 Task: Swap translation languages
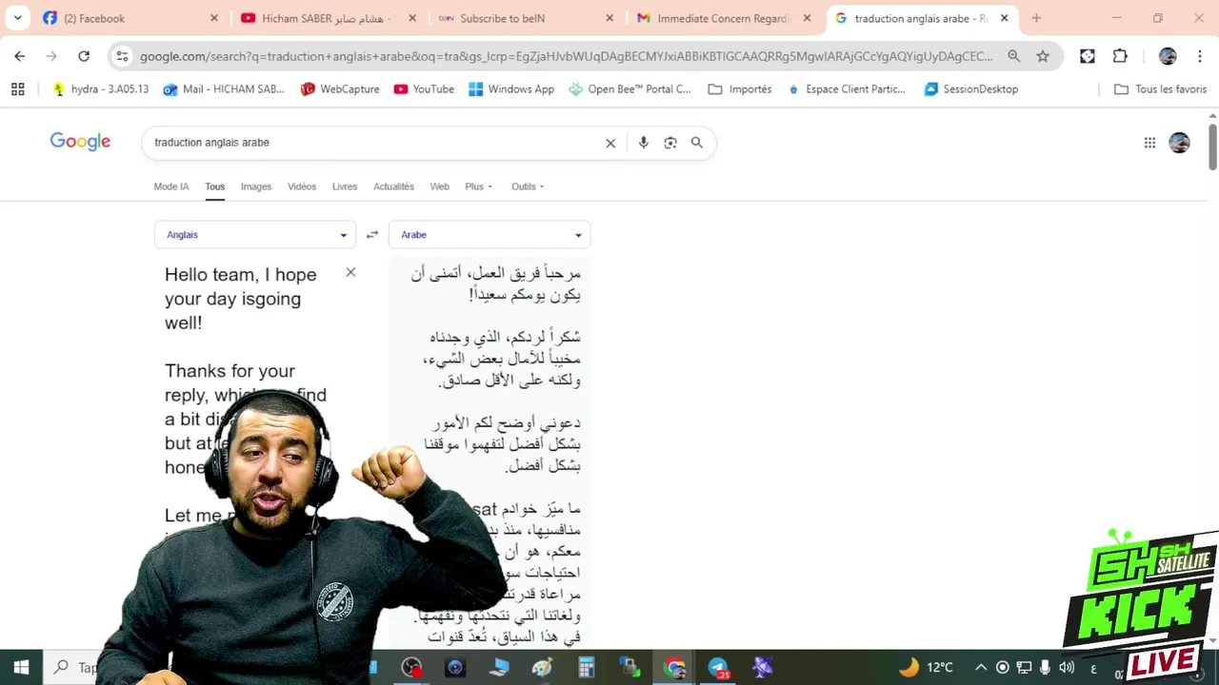(x=372, y=234)
